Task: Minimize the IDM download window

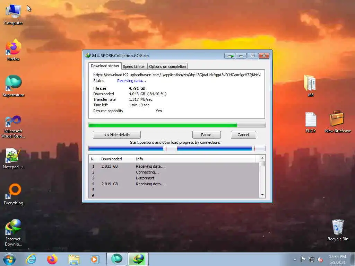Action: 241,56
